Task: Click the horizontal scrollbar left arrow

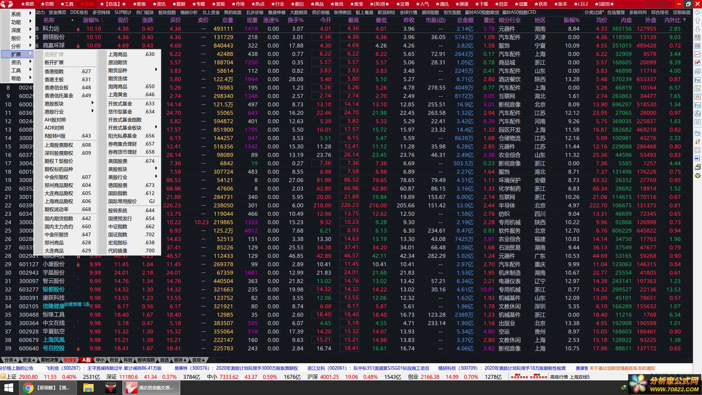Action: [212, 360]
